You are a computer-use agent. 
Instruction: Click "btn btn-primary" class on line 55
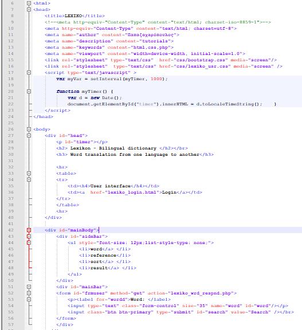point(129,312)
